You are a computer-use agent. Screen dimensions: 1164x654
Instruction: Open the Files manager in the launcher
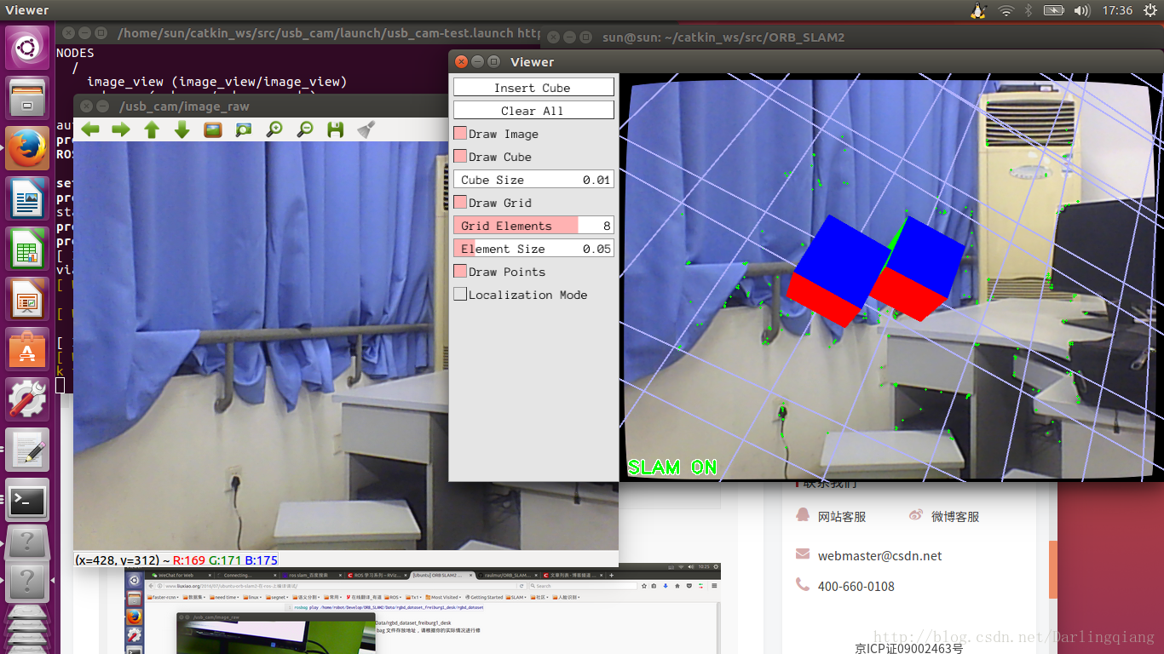point(27,99)
